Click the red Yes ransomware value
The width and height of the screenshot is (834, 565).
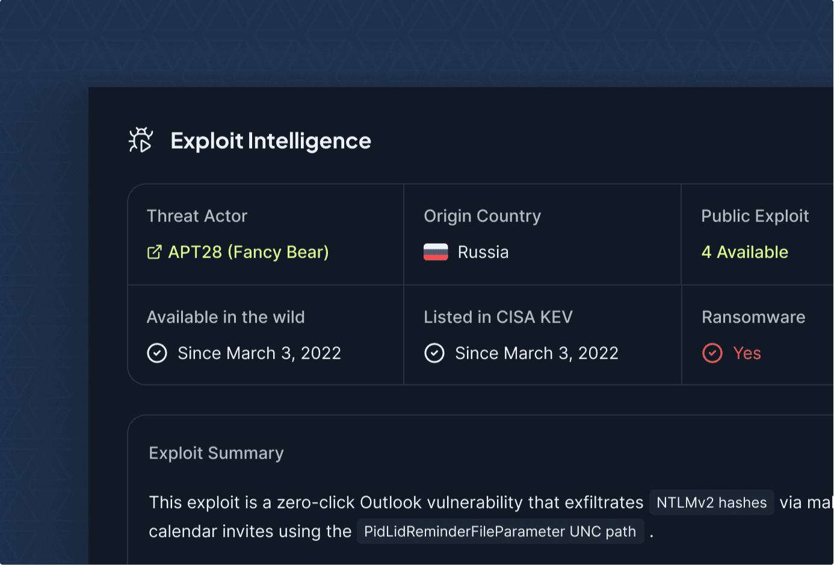(x=747, y=353)
